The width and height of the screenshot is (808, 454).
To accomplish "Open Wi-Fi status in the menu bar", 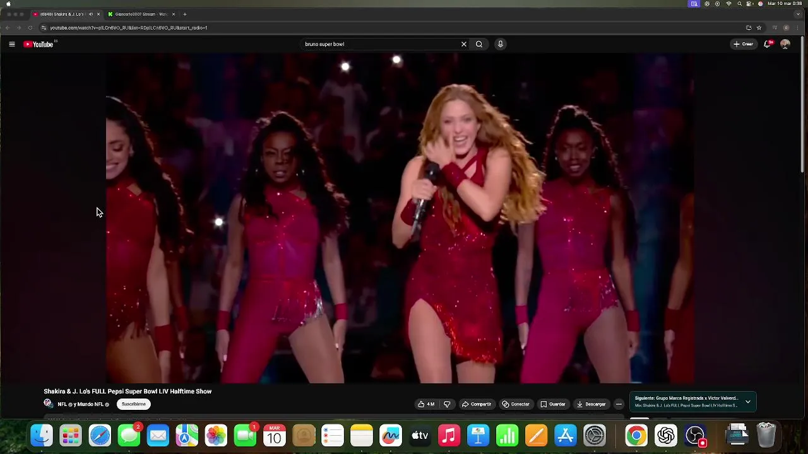I will 729,4.
